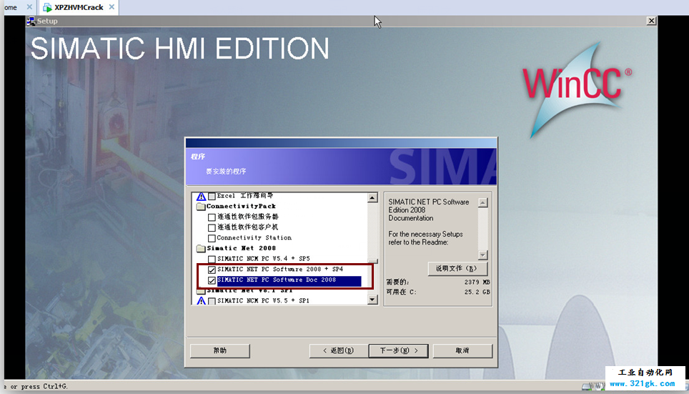Click the ConnectivityPack folder icon
The width and height of the screenshot is (689, 394).
[201, 206]
